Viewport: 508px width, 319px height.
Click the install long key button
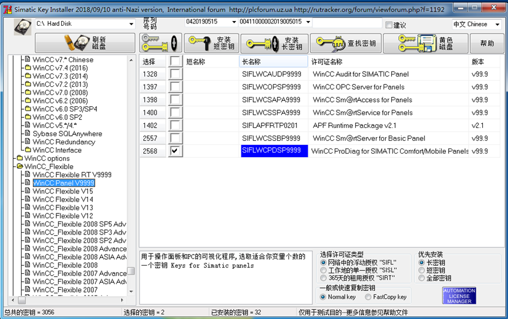click(274, 43)
